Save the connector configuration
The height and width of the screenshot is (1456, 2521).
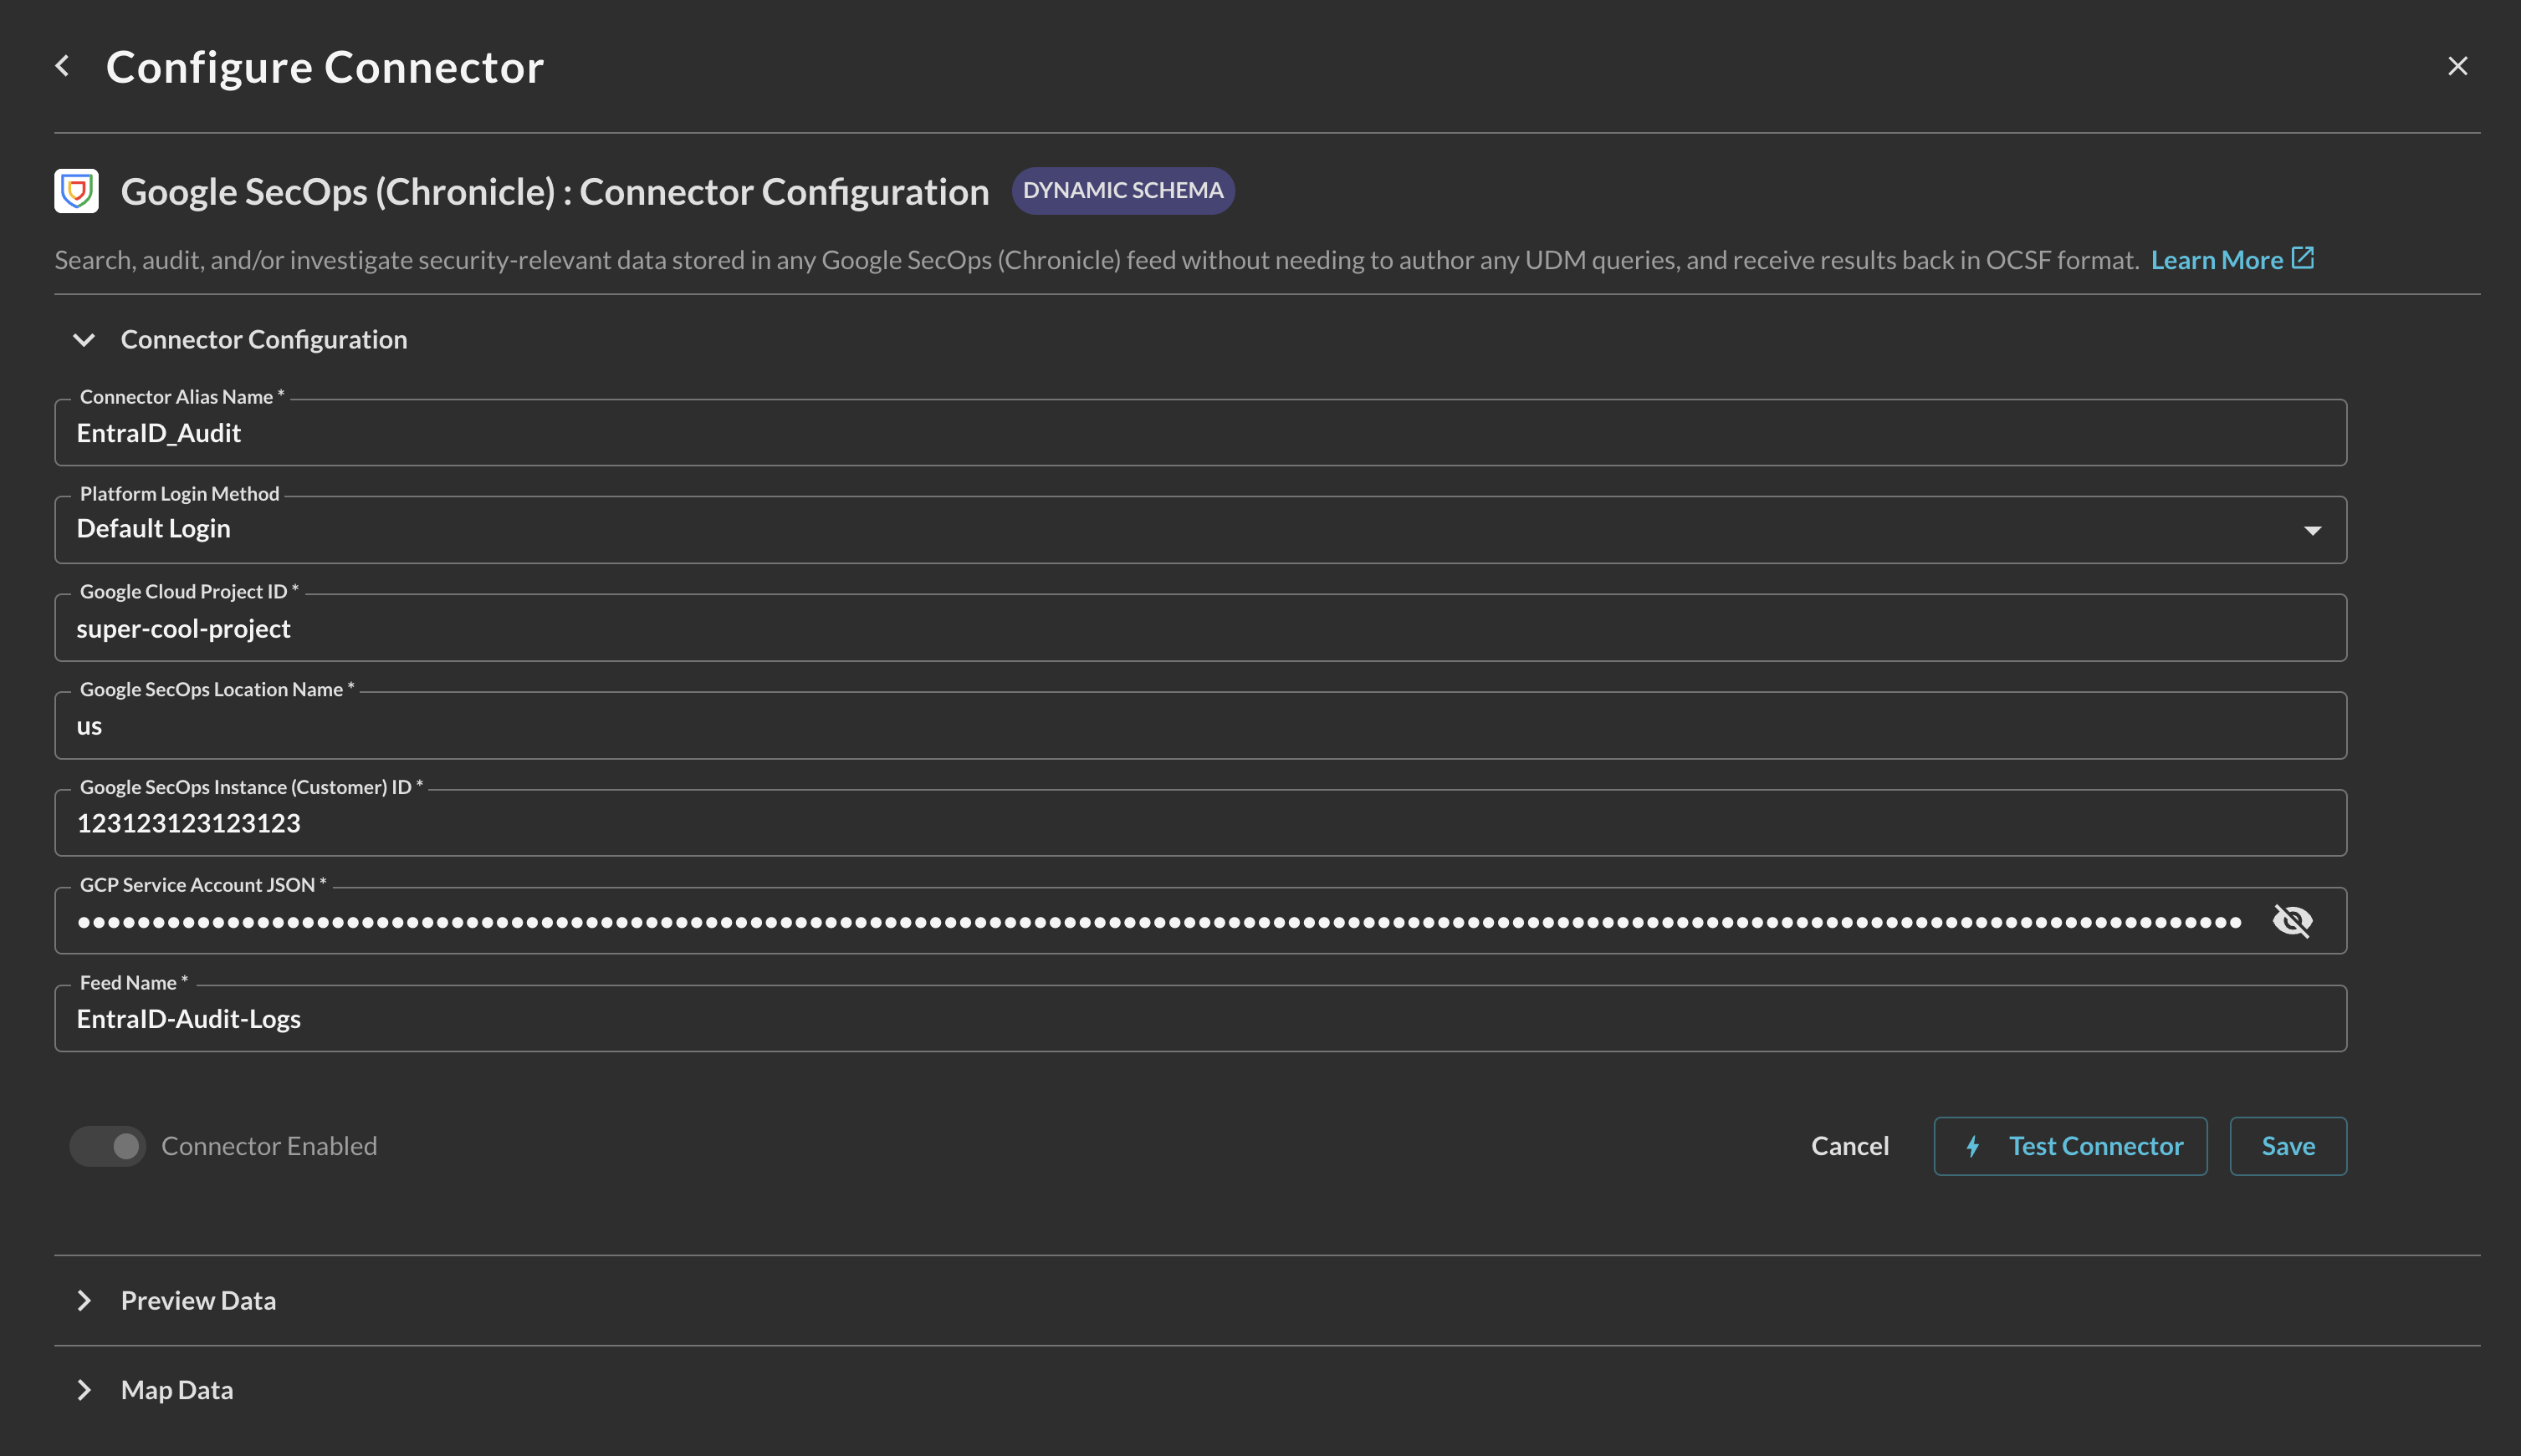pos(2288,1146)
